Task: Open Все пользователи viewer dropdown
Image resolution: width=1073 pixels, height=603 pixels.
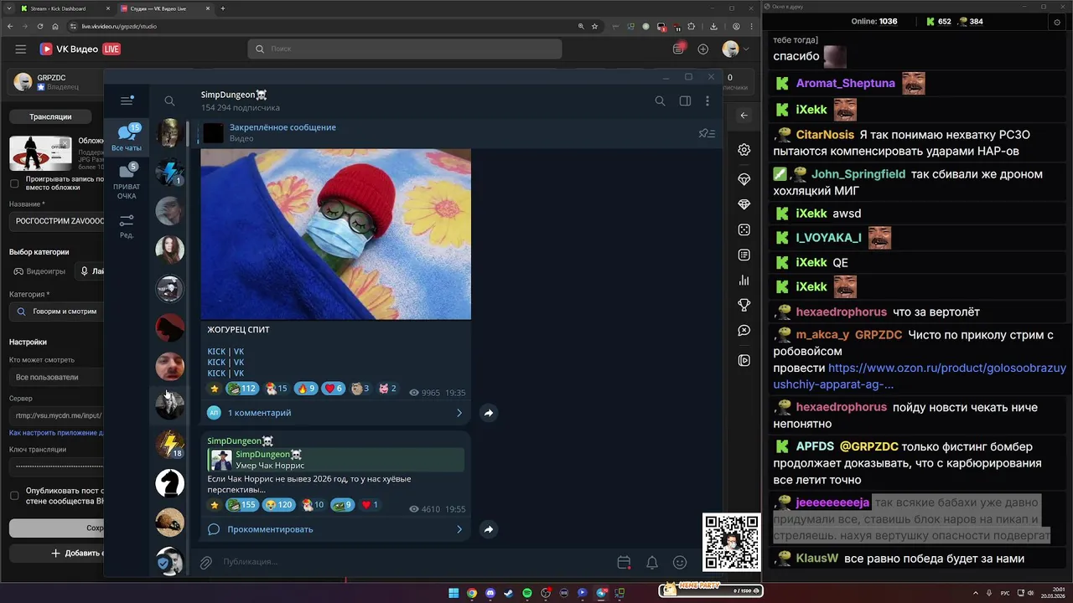Action: (x=57, y=377)
